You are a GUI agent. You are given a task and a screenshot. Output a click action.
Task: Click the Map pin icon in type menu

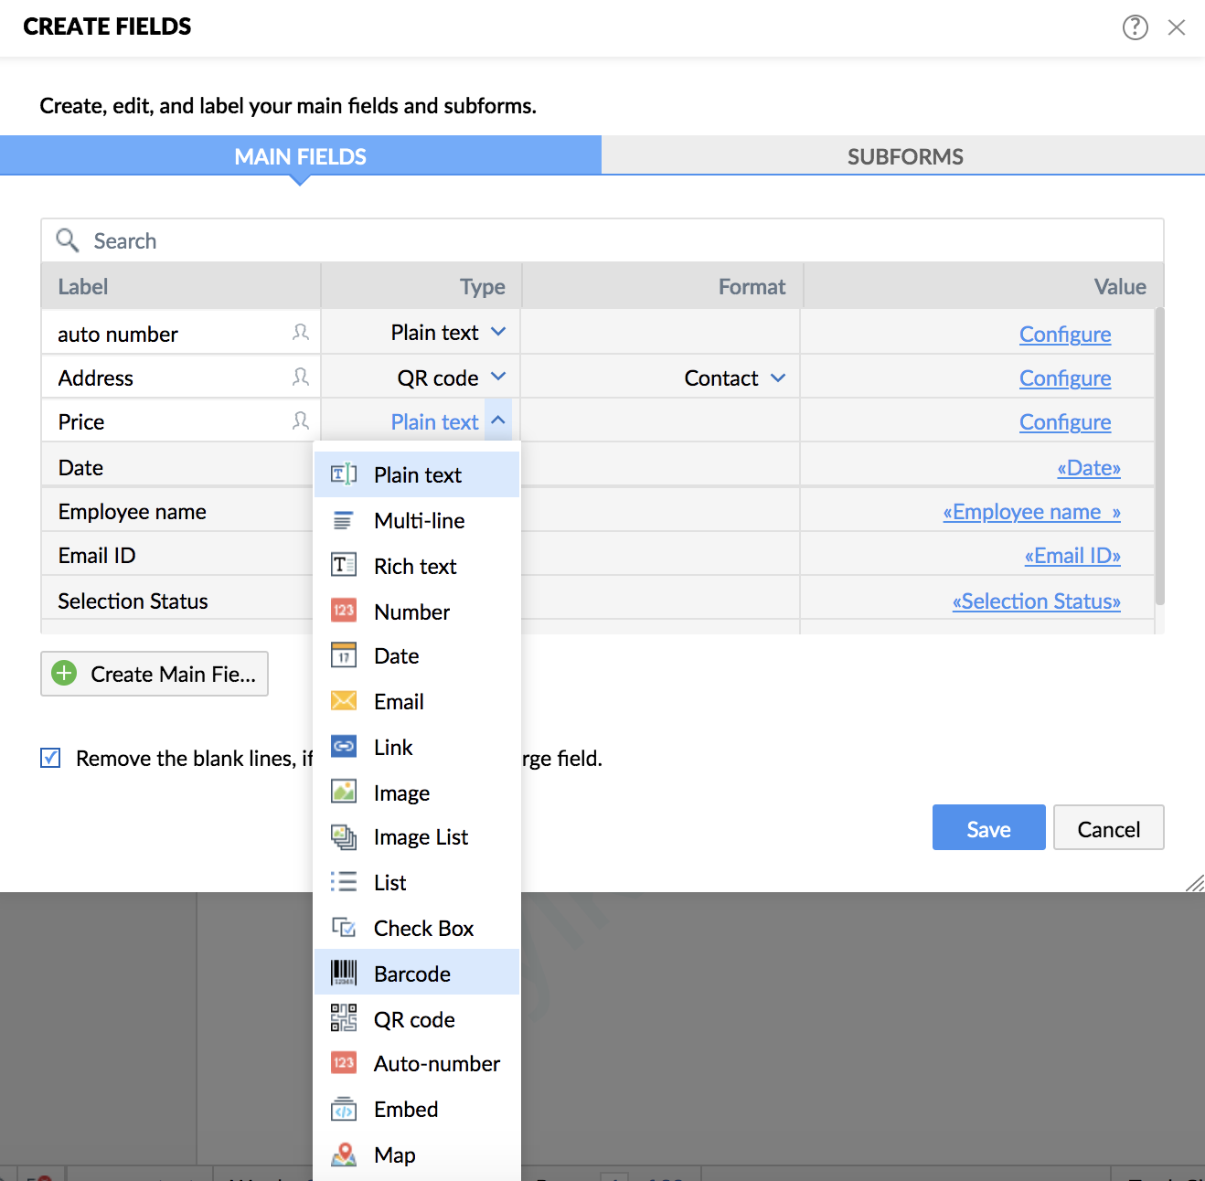pos(344,1154)
